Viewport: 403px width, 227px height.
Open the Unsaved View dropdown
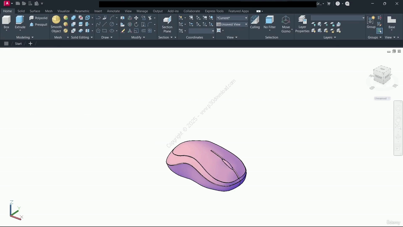pos(232,24)
